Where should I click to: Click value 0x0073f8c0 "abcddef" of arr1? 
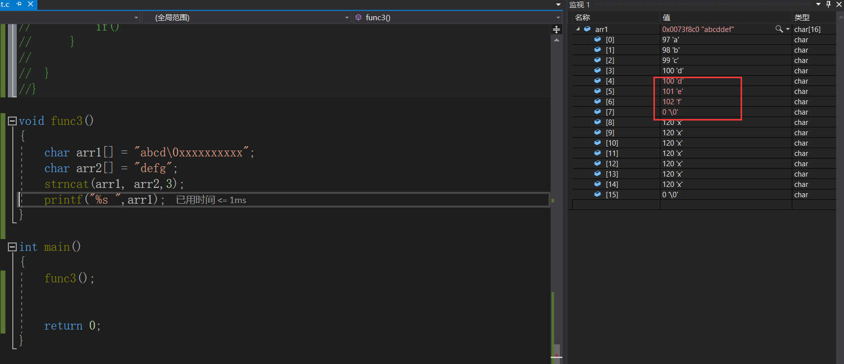click(x=698, y=30)
